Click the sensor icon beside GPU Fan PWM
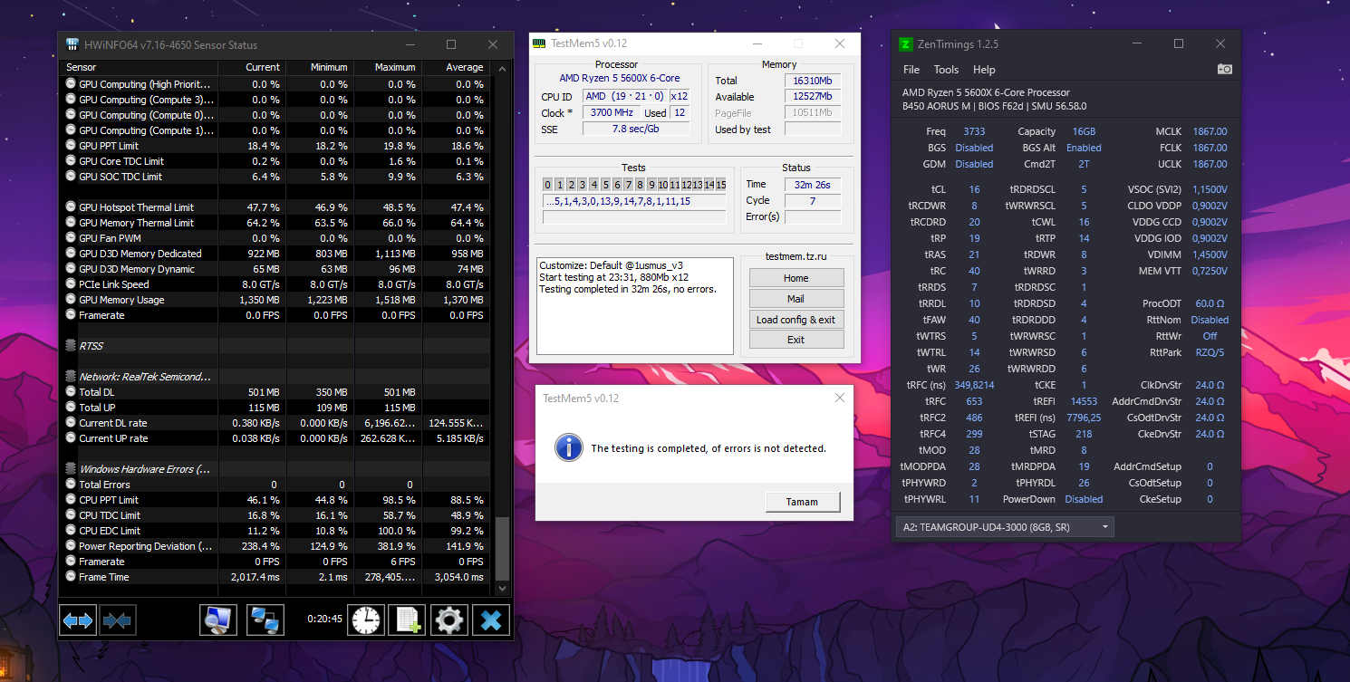This screenshot has height=682, width=1350. pyautogui.click(x=72, y=238)
